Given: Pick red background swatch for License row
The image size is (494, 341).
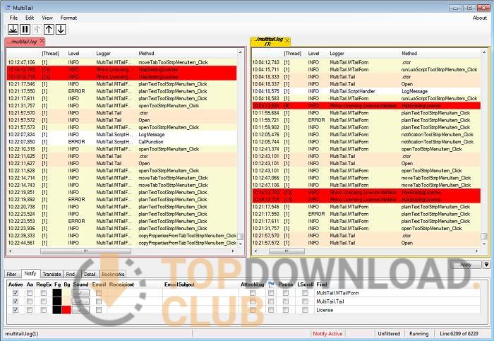Looking at the screenshot, I should 66,310.
